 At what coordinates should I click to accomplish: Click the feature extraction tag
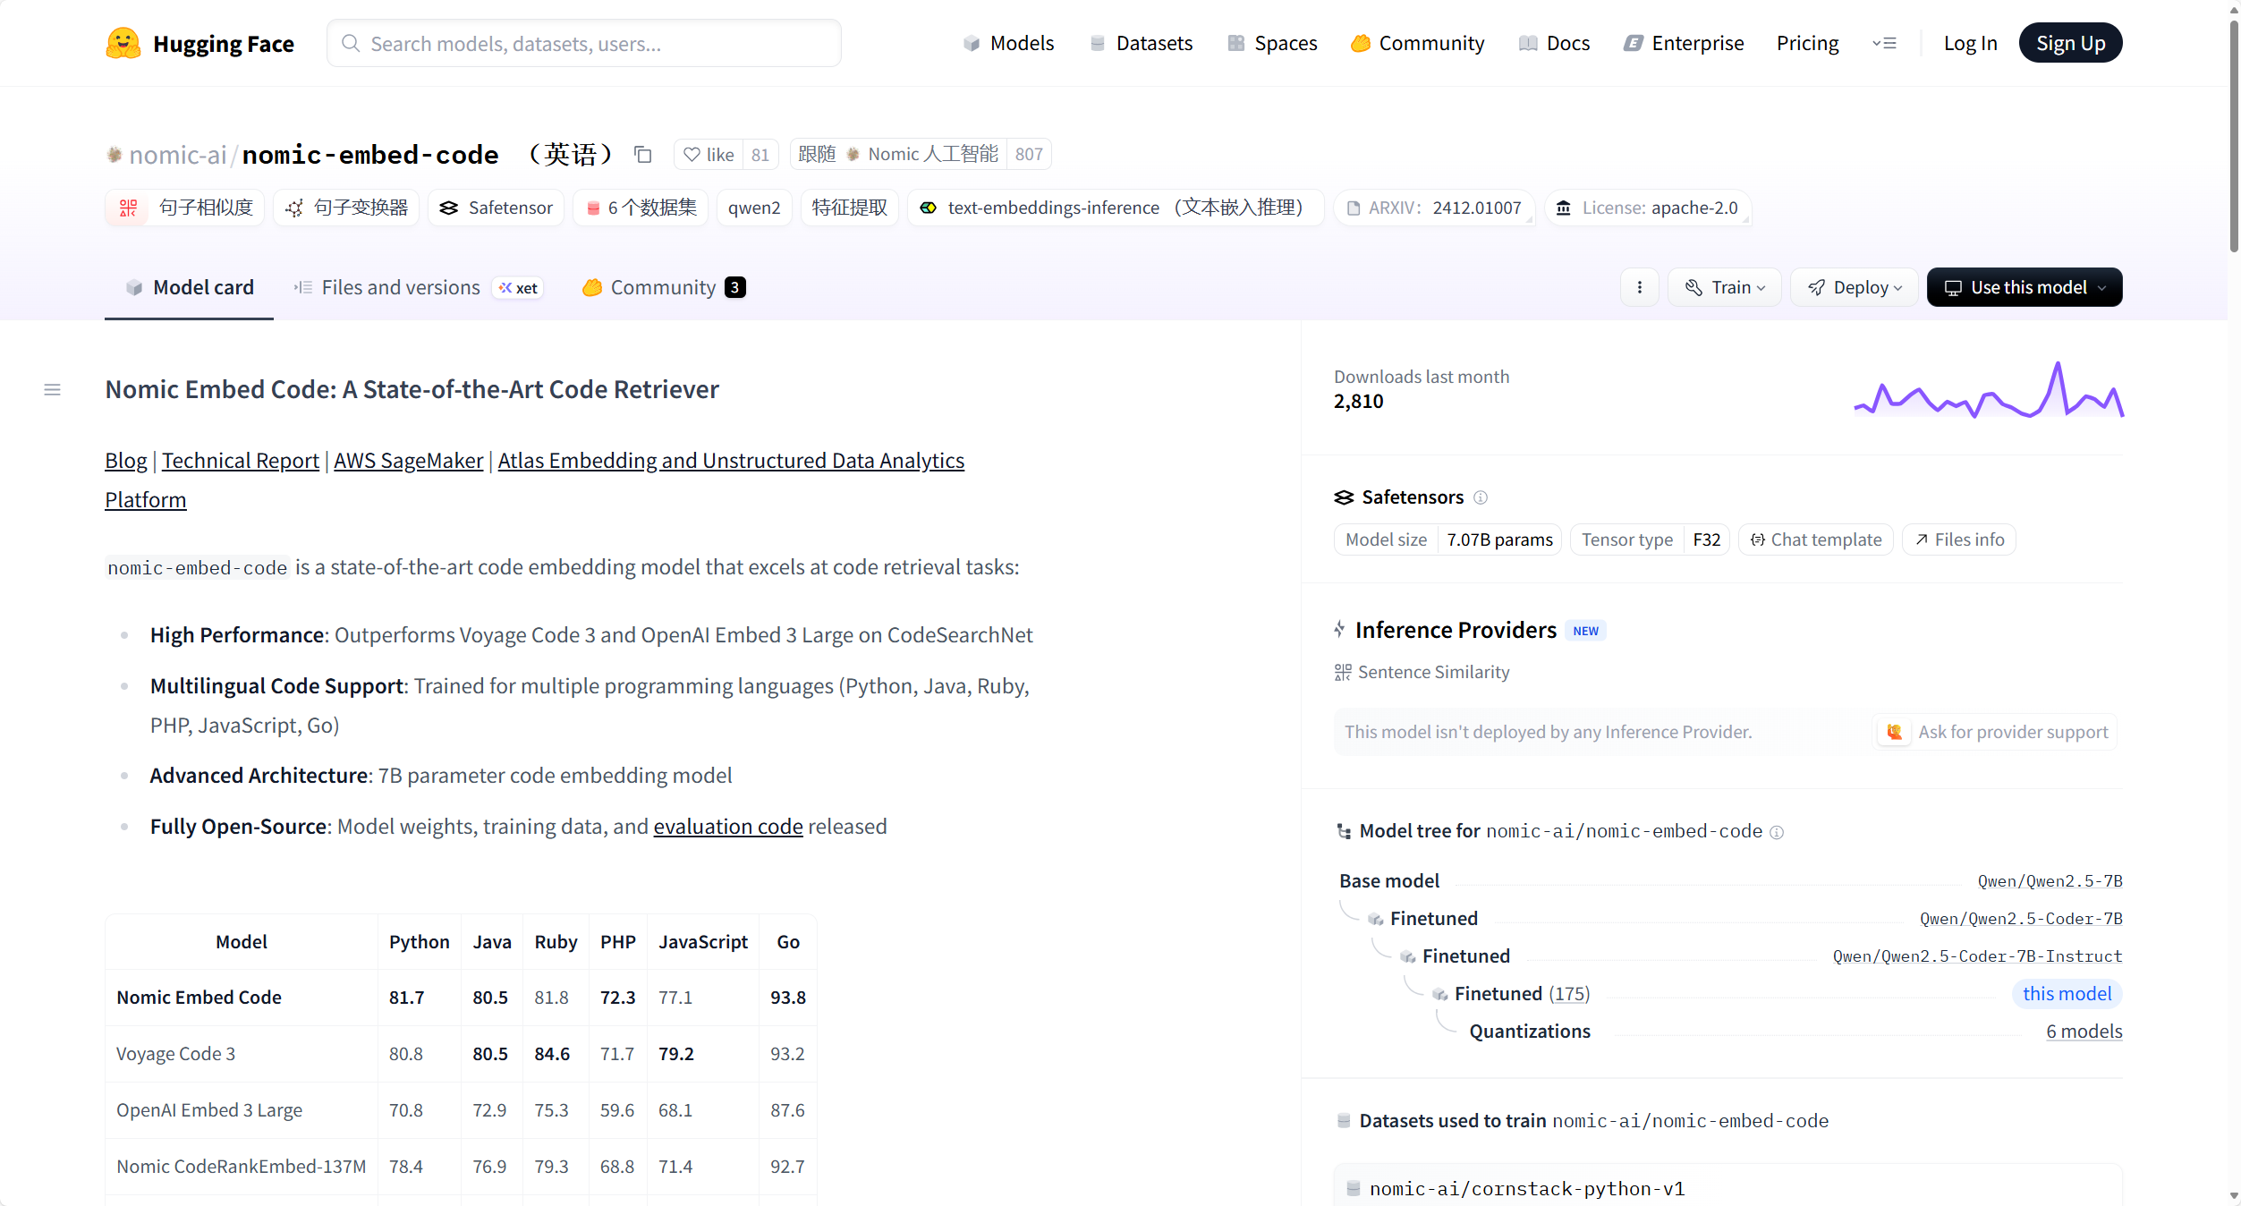tap(849, 208)
